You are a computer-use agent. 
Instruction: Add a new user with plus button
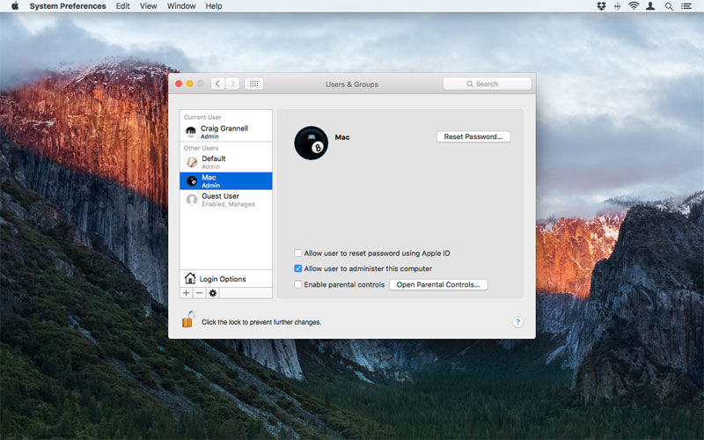(186, 293)
